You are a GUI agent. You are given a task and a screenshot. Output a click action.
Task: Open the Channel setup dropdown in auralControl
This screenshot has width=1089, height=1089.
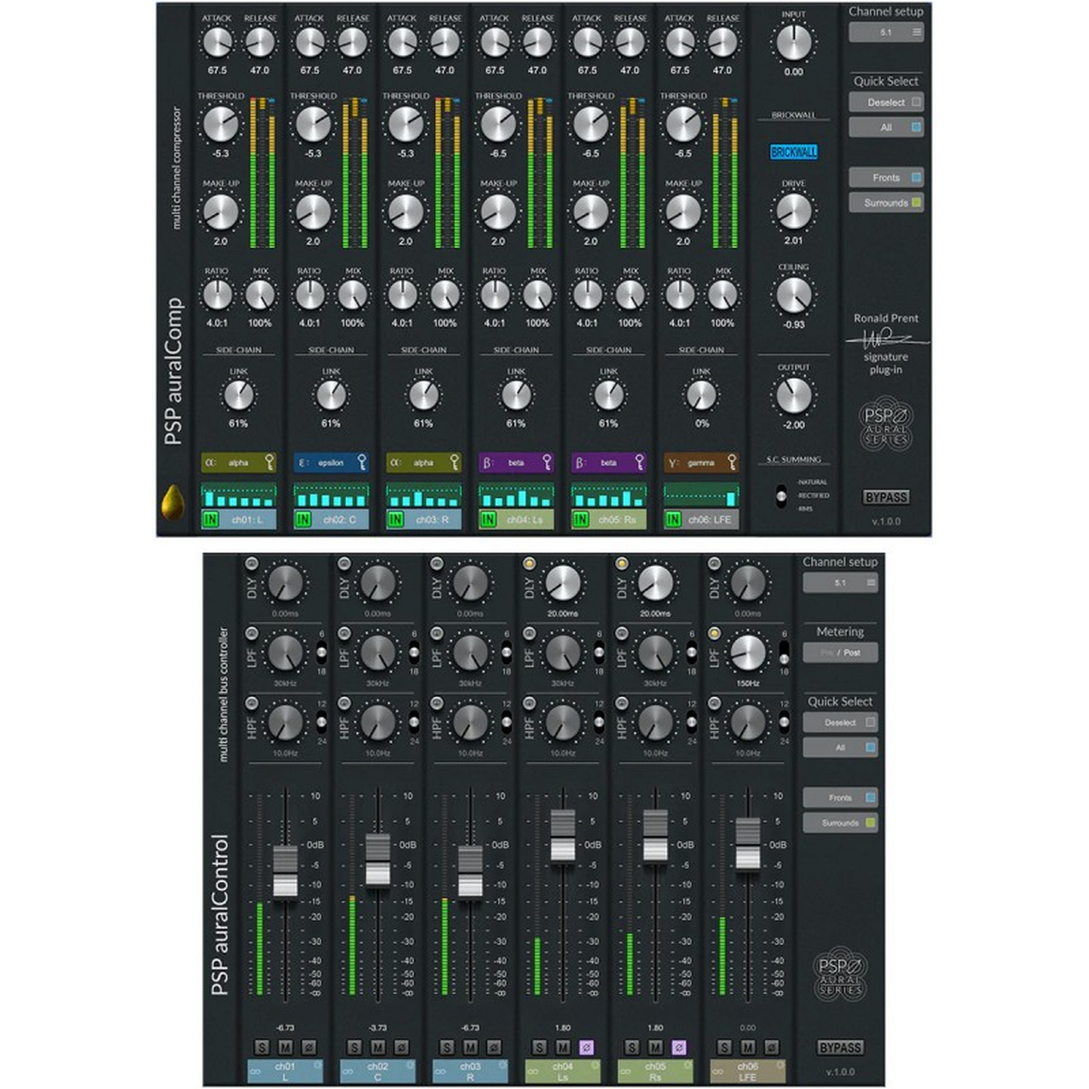point(841,583)
